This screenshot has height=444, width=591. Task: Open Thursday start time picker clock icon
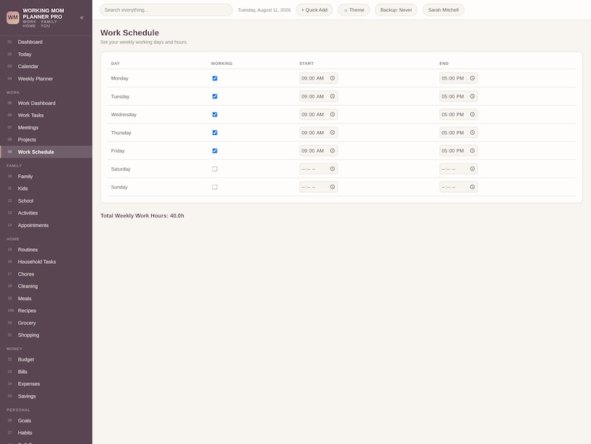pyautogui.click(x=333, y=133)
